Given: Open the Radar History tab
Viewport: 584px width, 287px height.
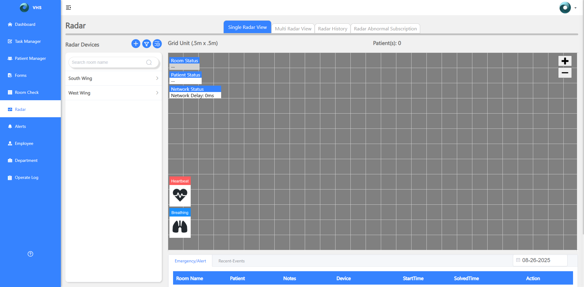Looking at the screenshot, I should (x=332, y=29).
